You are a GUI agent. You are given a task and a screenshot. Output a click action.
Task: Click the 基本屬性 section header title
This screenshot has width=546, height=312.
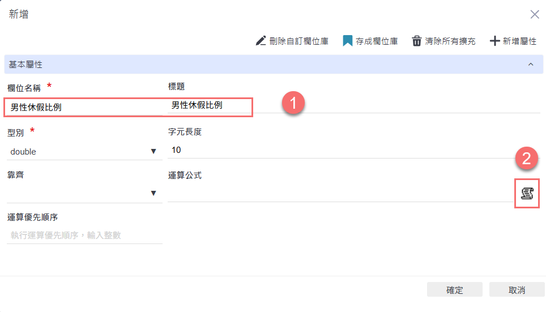(x=25, y=65)
